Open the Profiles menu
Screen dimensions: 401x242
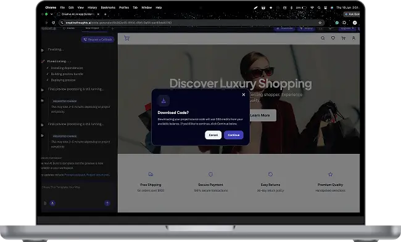pos(124,7)
